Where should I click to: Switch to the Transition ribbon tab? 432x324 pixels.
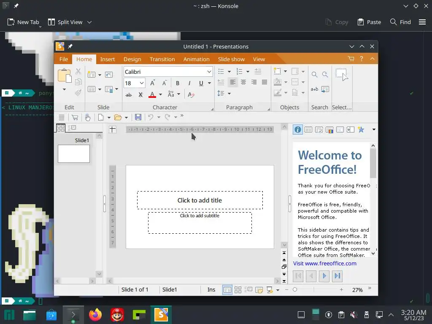point(162,59)
